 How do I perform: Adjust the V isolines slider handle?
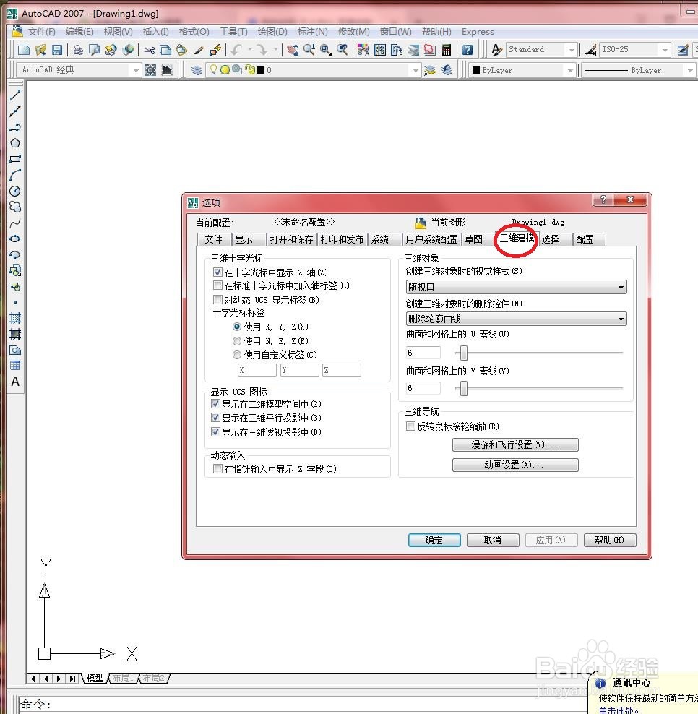(463, 388)
